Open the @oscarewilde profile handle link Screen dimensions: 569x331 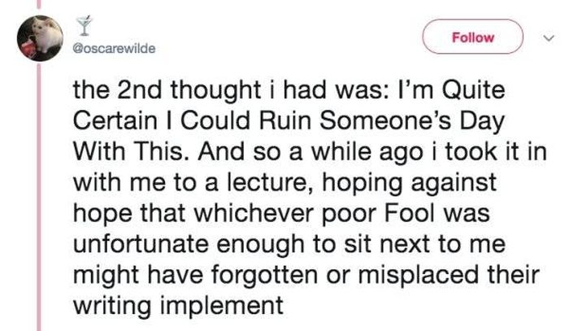pos(115,48)
